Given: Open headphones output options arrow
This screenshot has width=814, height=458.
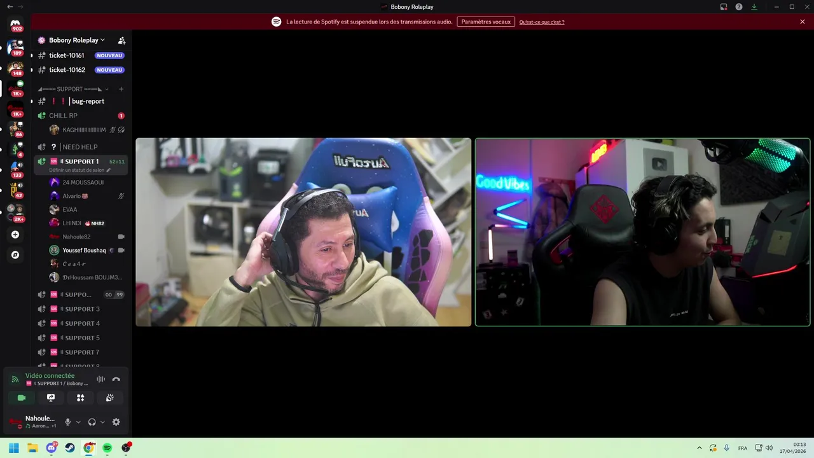Looking at the screenshot, I should (x=102, y=422).
